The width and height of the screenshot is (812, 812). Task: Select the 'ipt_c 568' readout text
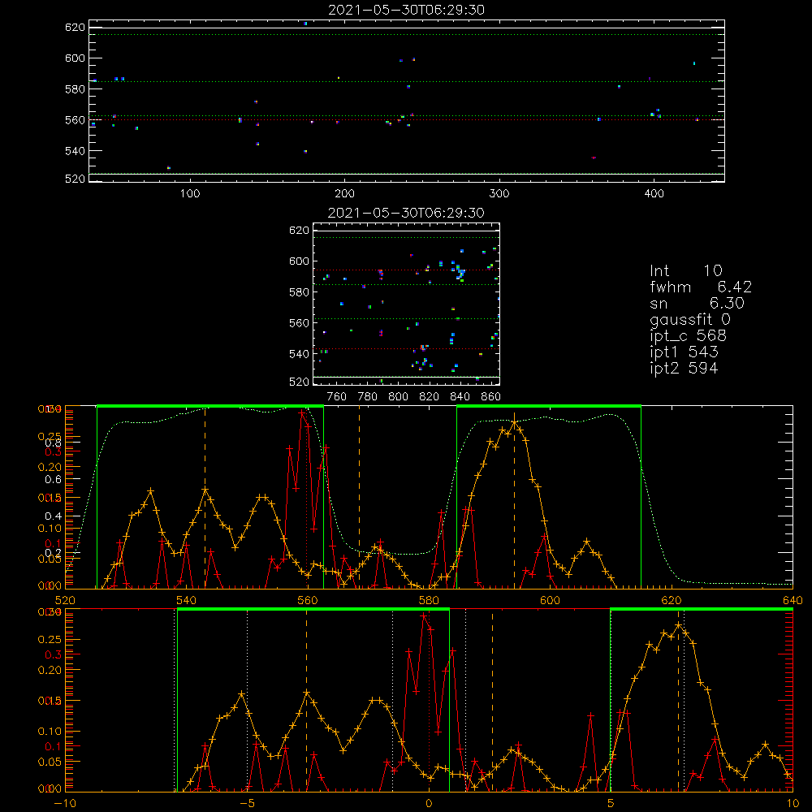point(689,336)
